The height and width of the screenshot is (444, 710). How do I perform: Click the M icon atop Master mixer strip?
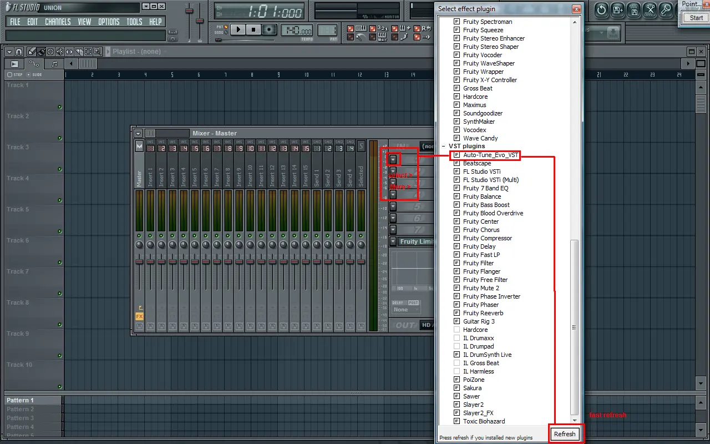pos(139,146)
